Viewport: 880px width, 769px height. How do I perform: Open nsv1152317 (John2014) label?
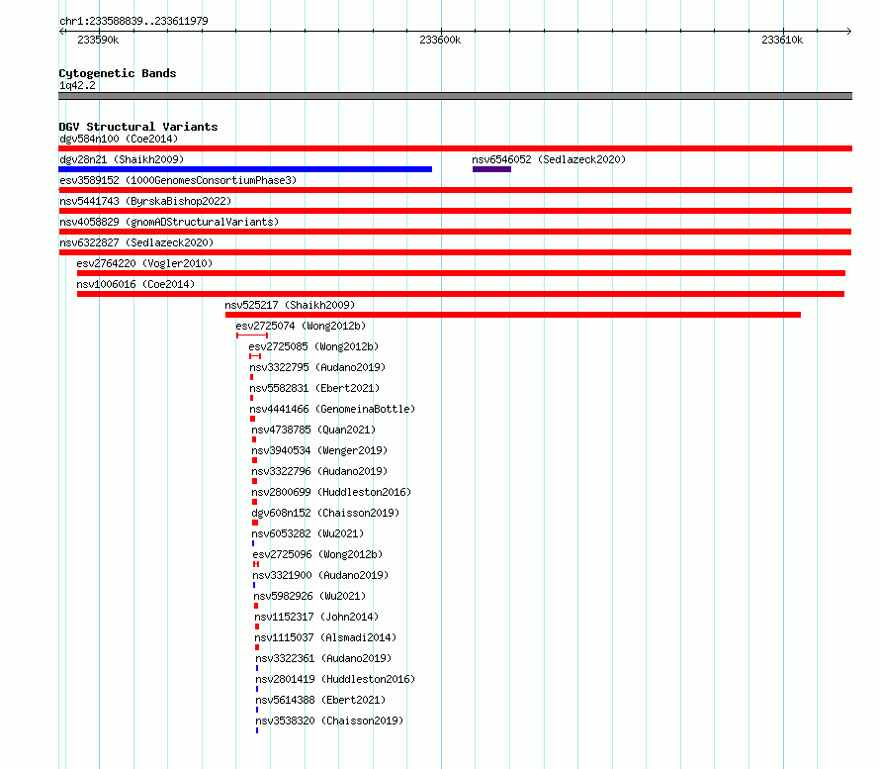(x=316, y=617)
